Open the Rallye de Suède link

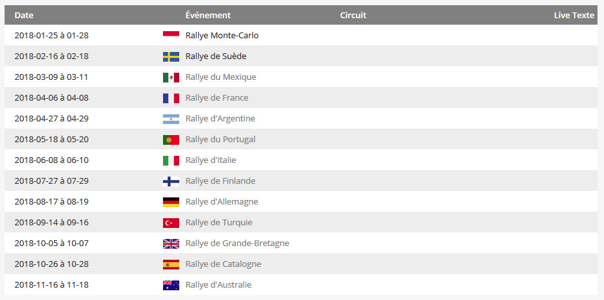(216, 56)
